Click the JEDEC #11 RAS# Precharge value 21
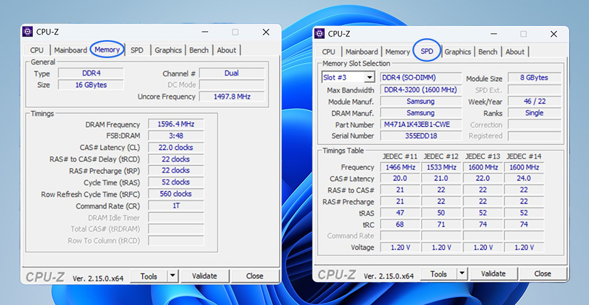 400,202
